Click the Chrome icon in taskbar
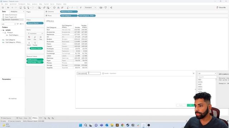 [x=122, y=125]
